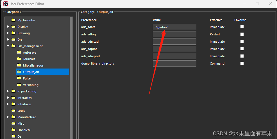Collapse the File_management category
Image resolution: width=277 pixels, height=139 pixels.
tap(8, 46)
